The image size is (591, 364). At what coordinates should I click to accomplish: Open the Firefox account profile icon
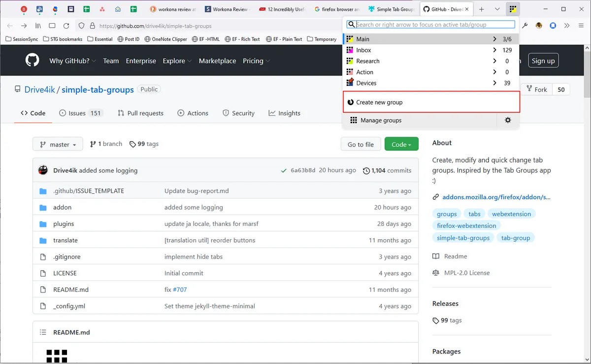538,26
